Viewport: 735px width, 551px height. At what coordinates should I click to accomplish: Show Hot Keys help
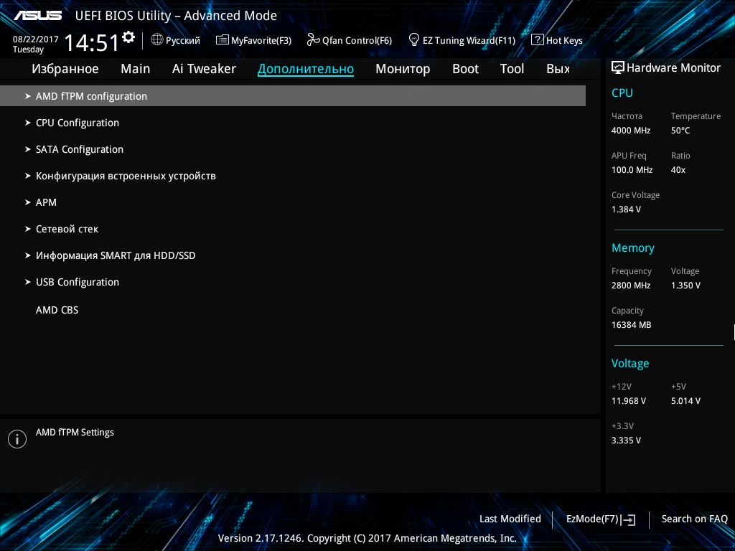pos(557,40)
